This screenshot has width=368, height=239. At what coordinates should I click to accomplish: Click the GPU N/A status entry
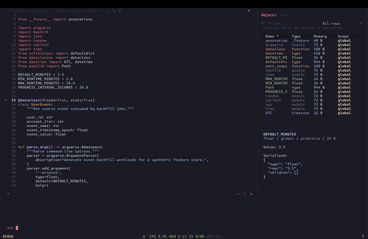coord(214,237)
